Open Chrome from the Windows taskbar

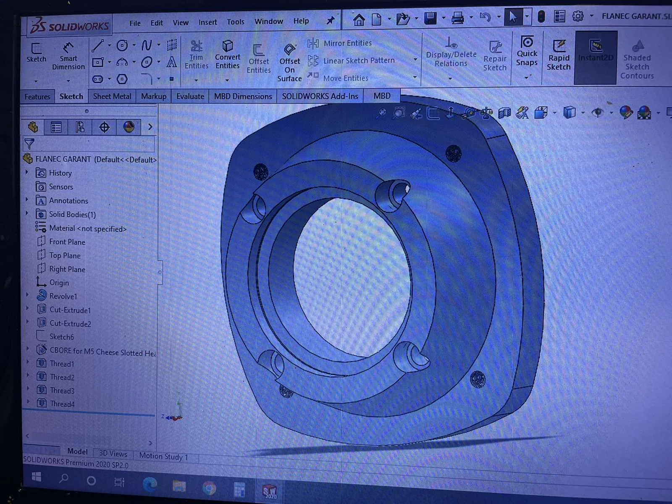[x=209, y=488]
